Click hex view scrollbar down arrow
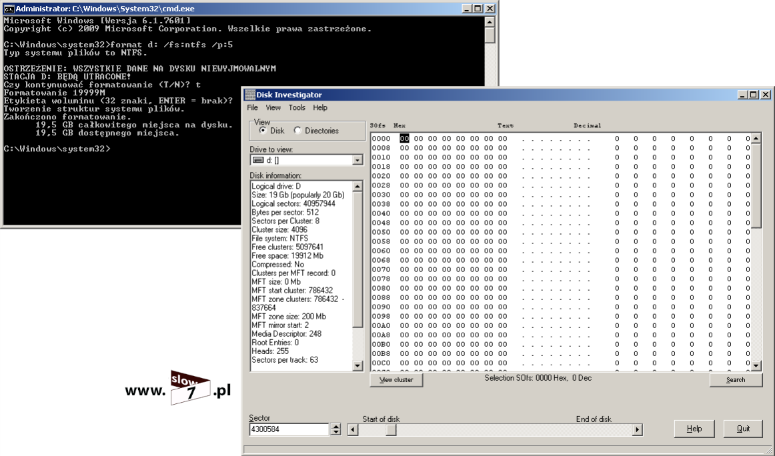 tap(756, 365)
